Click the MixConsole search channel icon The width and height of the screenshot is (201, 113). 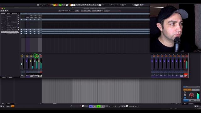point(59,11)
